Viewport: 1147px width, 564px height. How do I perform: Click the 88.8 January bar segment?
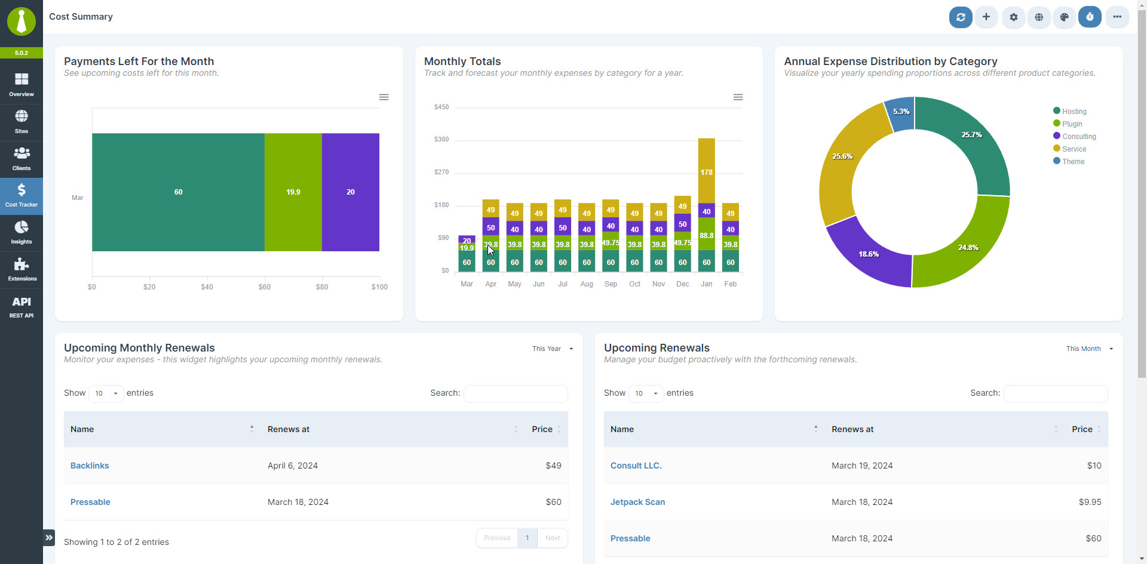(707, 235)
